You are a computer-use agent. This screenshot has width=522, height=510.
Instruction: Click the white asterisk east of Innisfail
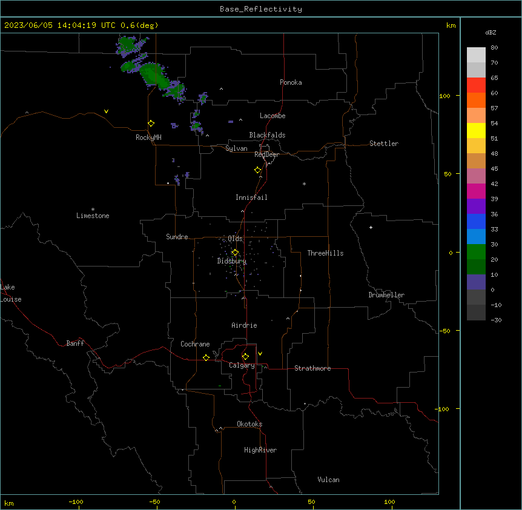click(304, 184)
